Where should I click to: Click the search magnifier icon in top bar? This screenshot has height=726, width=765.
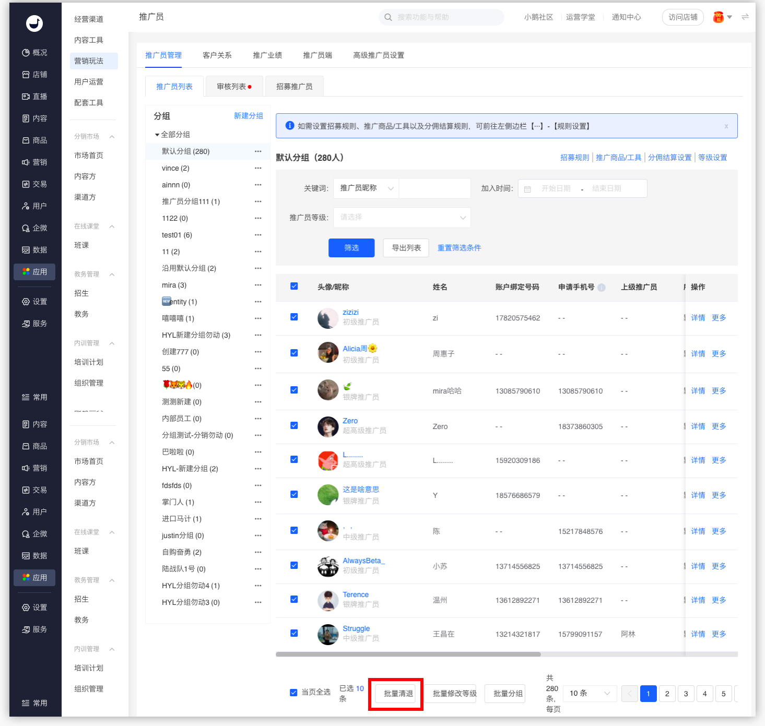pos(388,17)
